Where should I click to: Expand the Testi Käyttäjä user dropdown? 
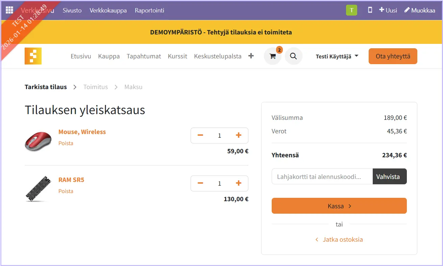point(337,56)
